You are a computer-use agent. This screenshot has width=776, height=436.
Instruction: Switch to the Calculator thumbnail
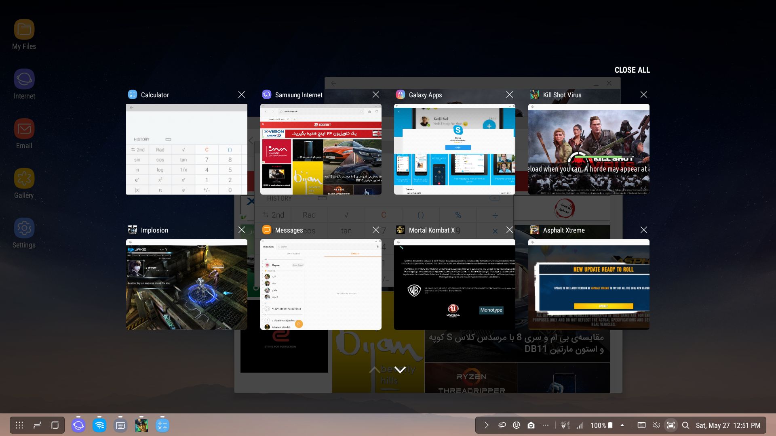pyautogui.click(x=187, y=149)
